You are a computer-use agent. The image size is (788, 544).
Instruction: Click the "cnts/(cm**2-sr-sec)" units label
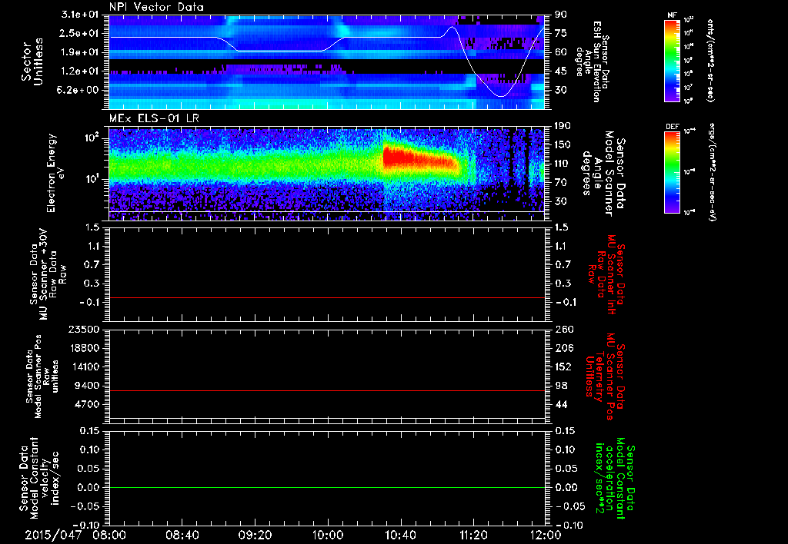[710, 60]
